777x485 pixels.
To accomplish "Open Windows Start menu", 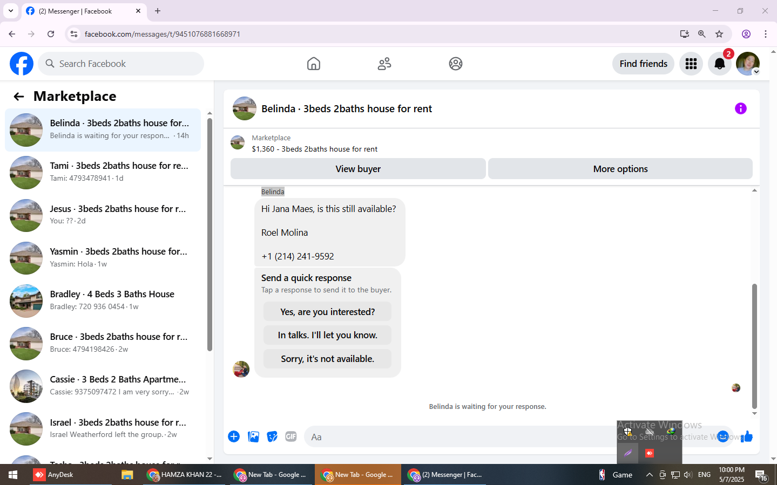I will [x=13, y=475].
